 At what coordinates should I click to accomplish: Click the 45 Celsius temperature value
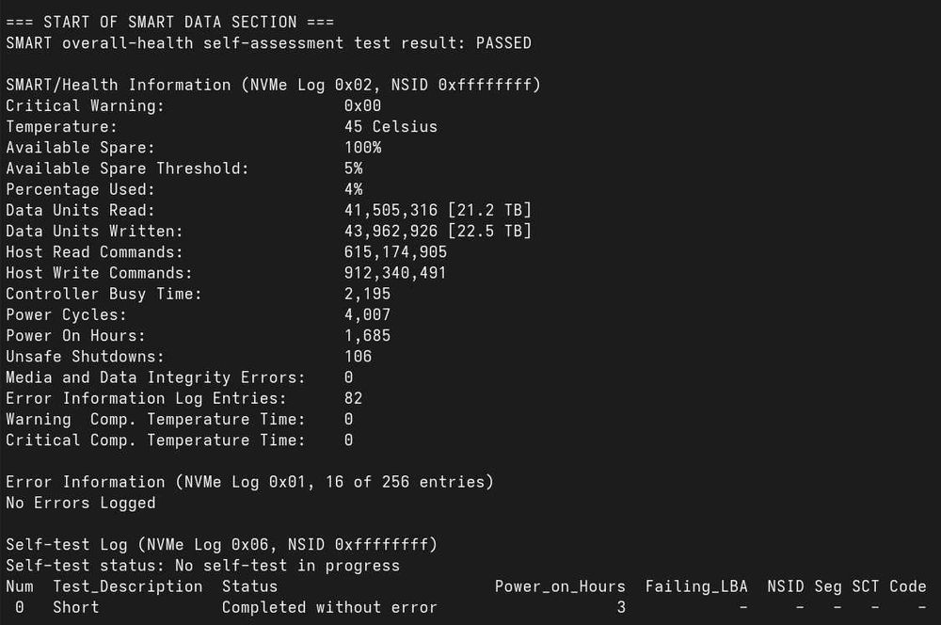point(391,126)
